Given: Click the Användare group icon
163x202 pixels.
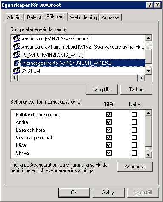Looking at the screenshot, I should click(17, 38).
